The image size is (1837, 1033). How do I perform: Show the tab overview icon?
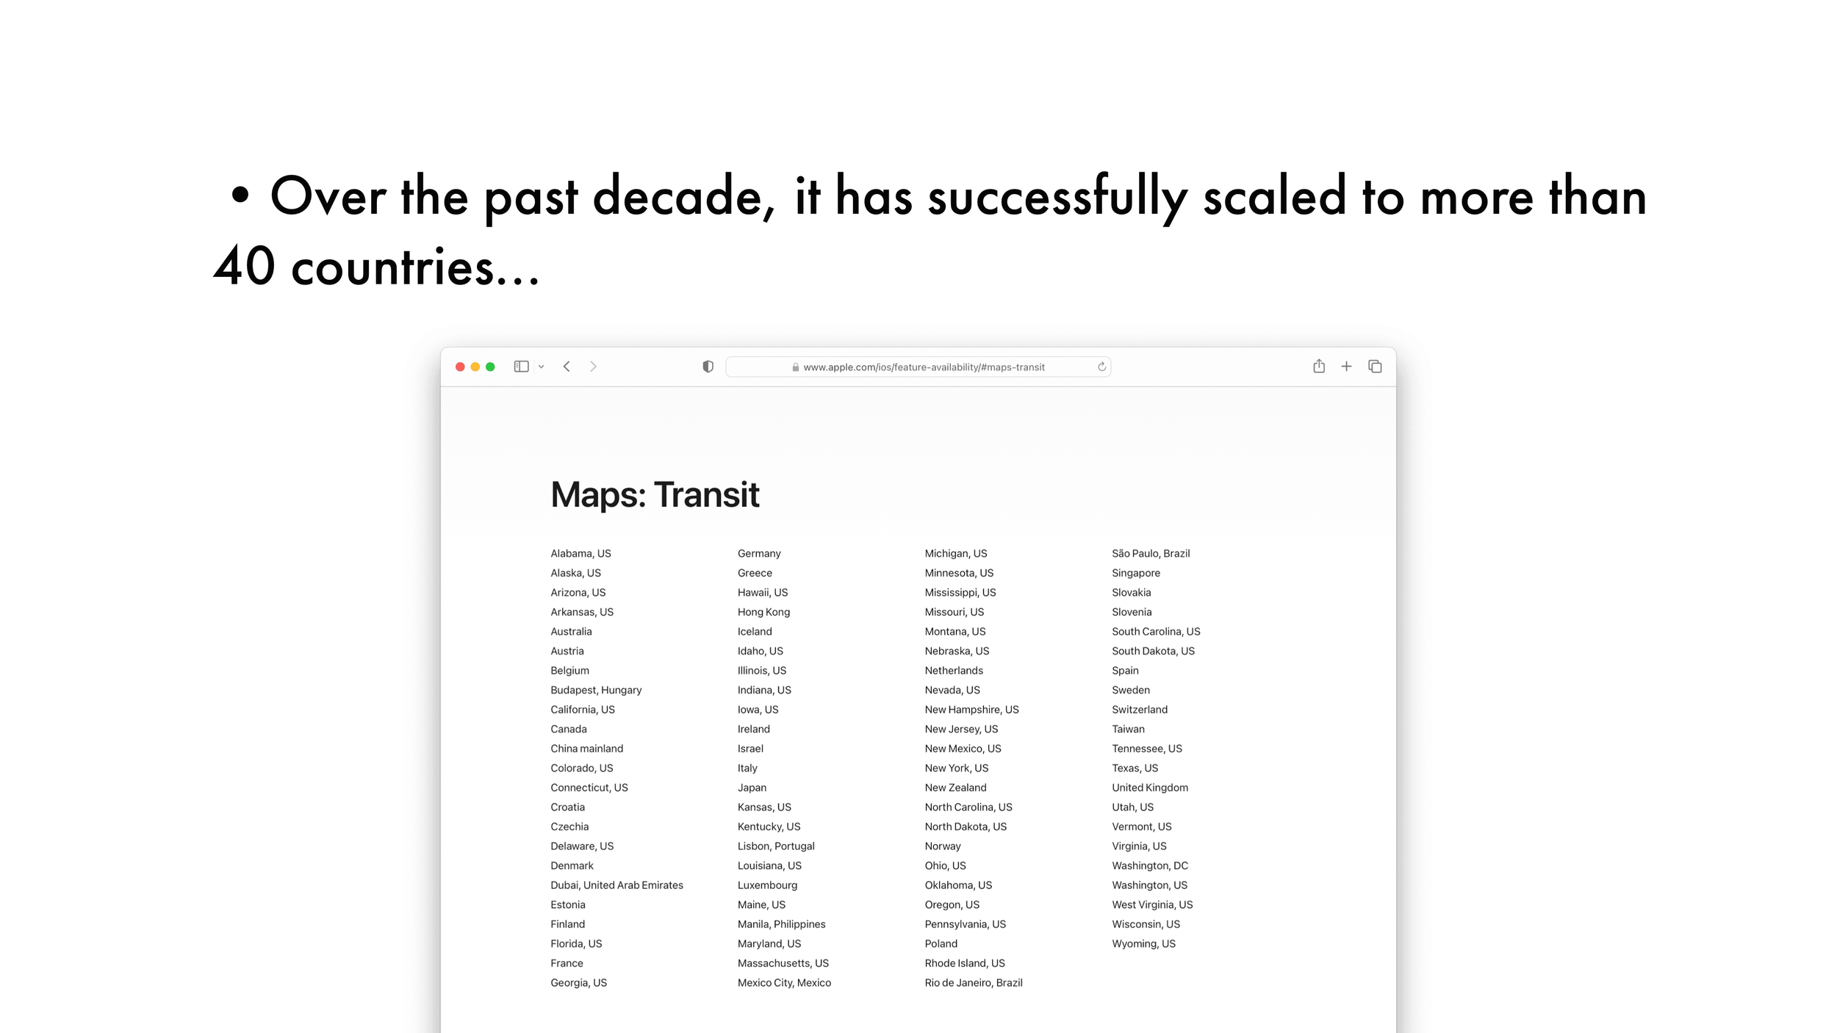1375,366
